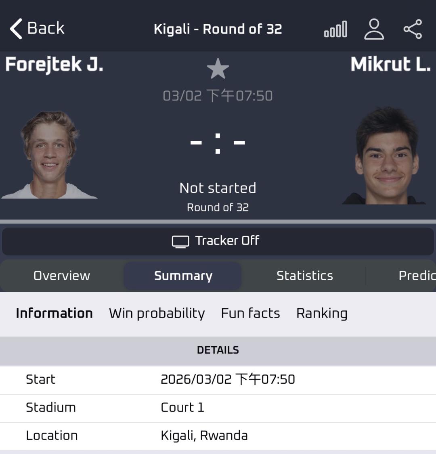Show the Win probability section
This screenshot has width=436, height=454.
coord(157,314)
